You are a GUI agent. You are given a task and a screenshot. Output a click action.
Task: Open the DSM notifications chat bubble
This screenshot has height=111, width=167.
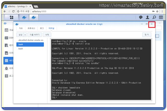[141, 17]
